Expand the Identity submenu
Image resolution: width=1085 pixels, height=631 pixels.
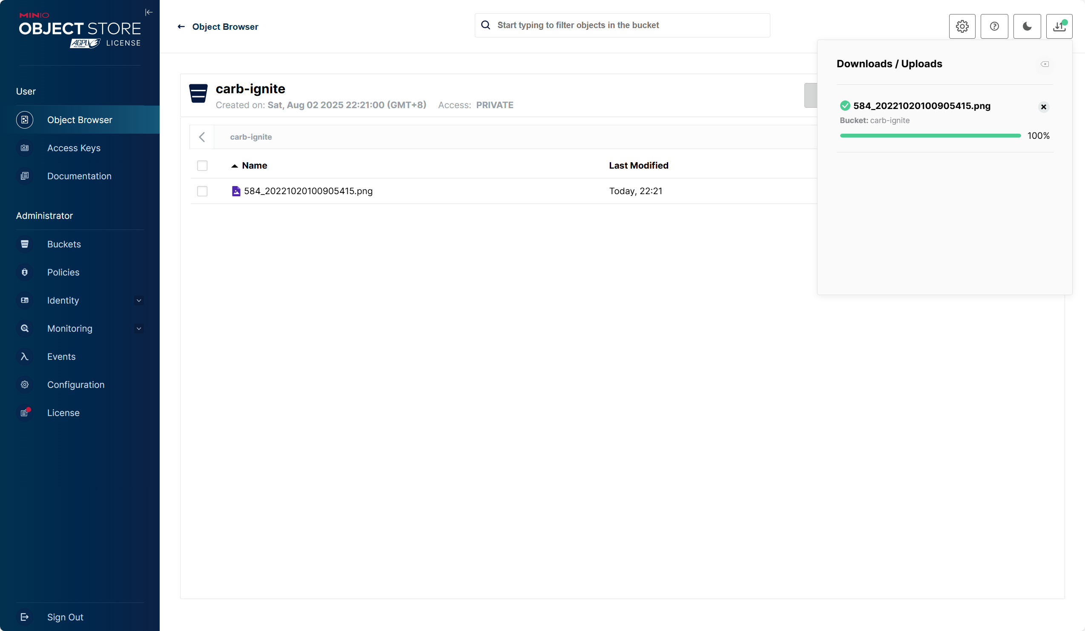pos(139,301)
